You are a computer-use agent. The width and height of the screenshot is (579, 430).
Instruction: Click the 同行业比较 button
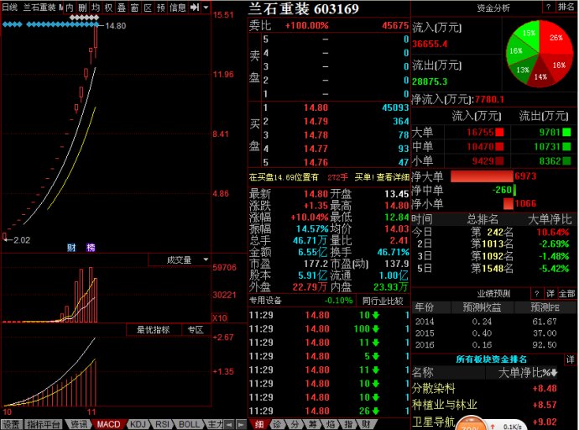coord(383,301)
